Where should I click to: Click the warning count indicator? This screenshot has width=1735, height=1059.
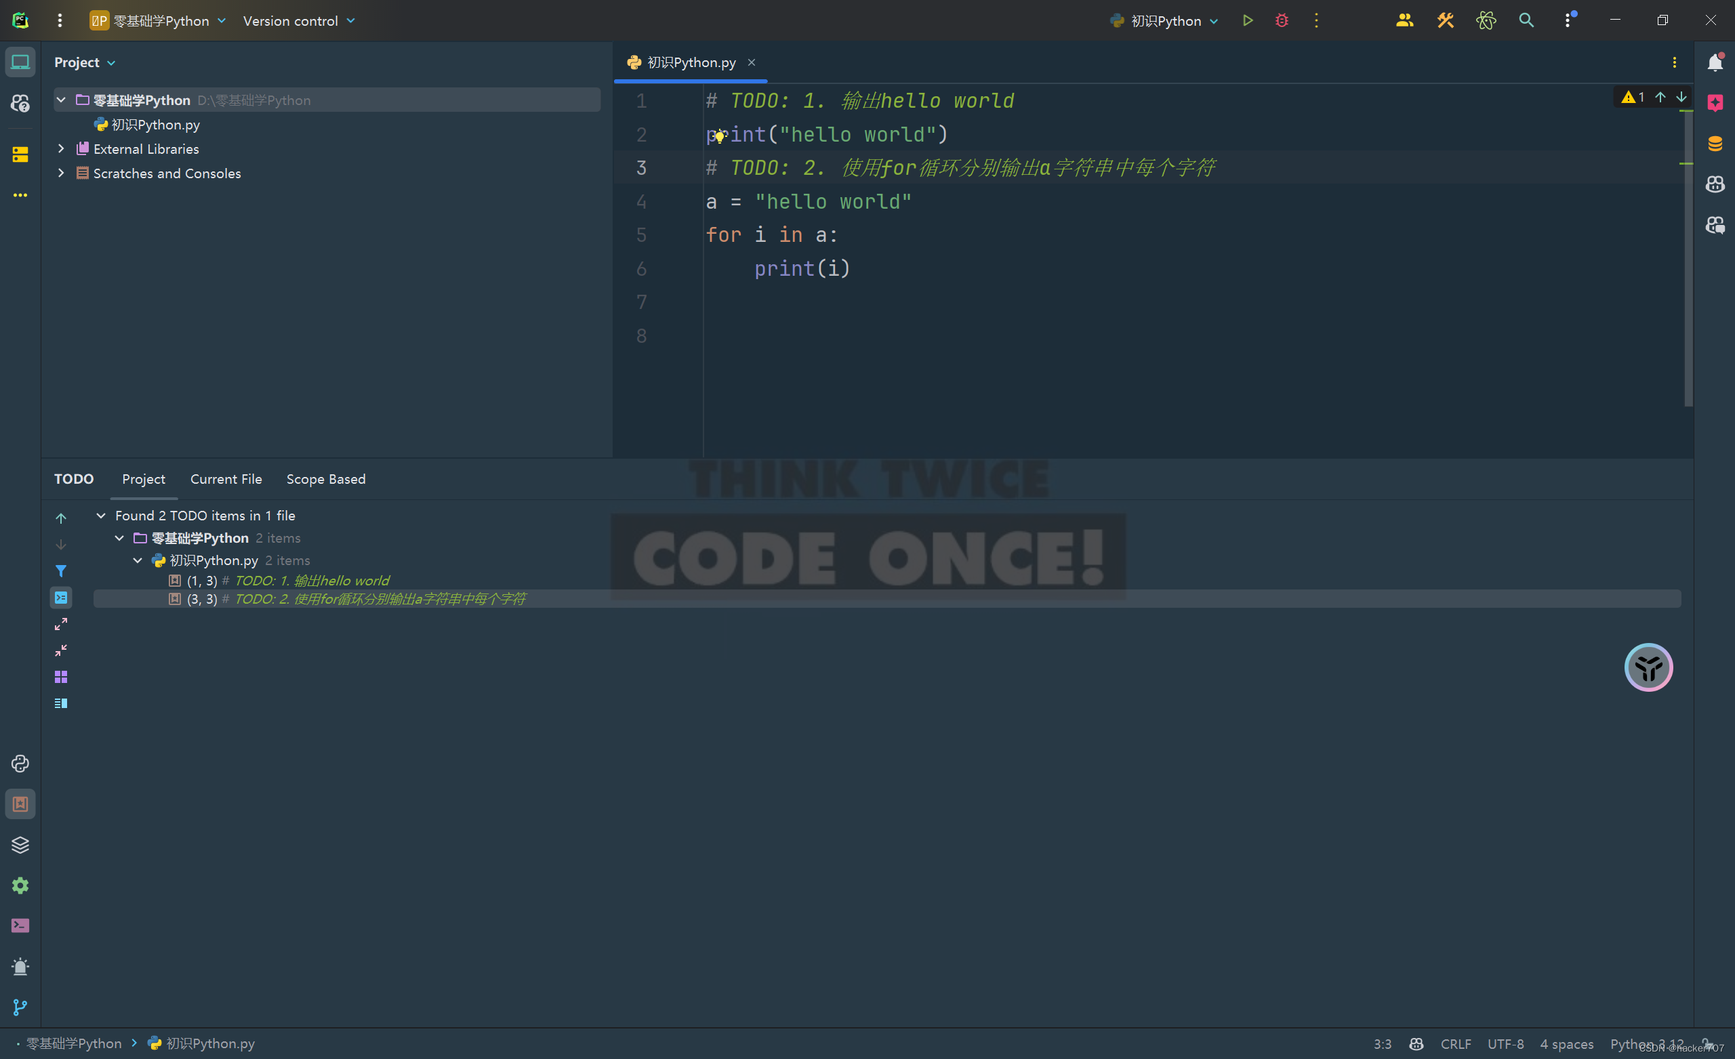(x=1633, y=97)
